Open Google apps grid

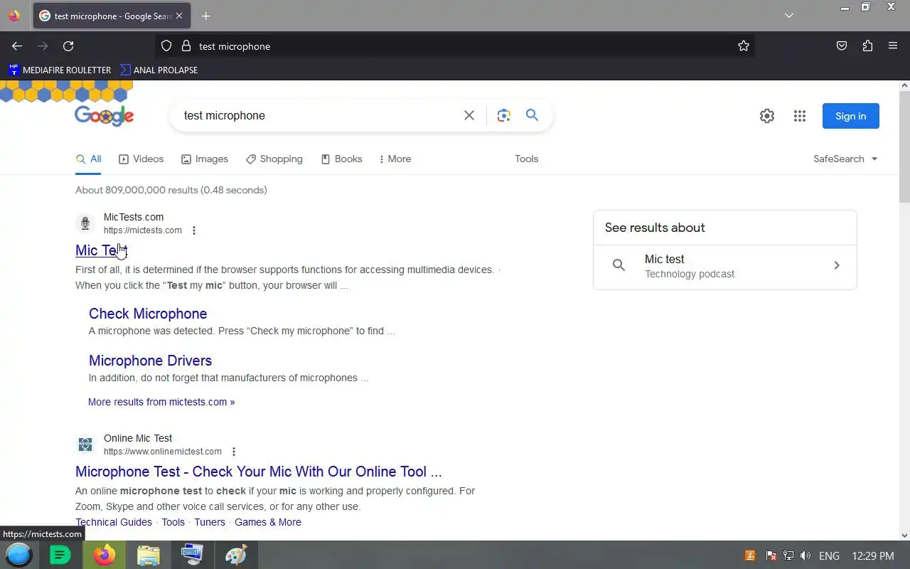pyautogui.click(x=800, y=116)
